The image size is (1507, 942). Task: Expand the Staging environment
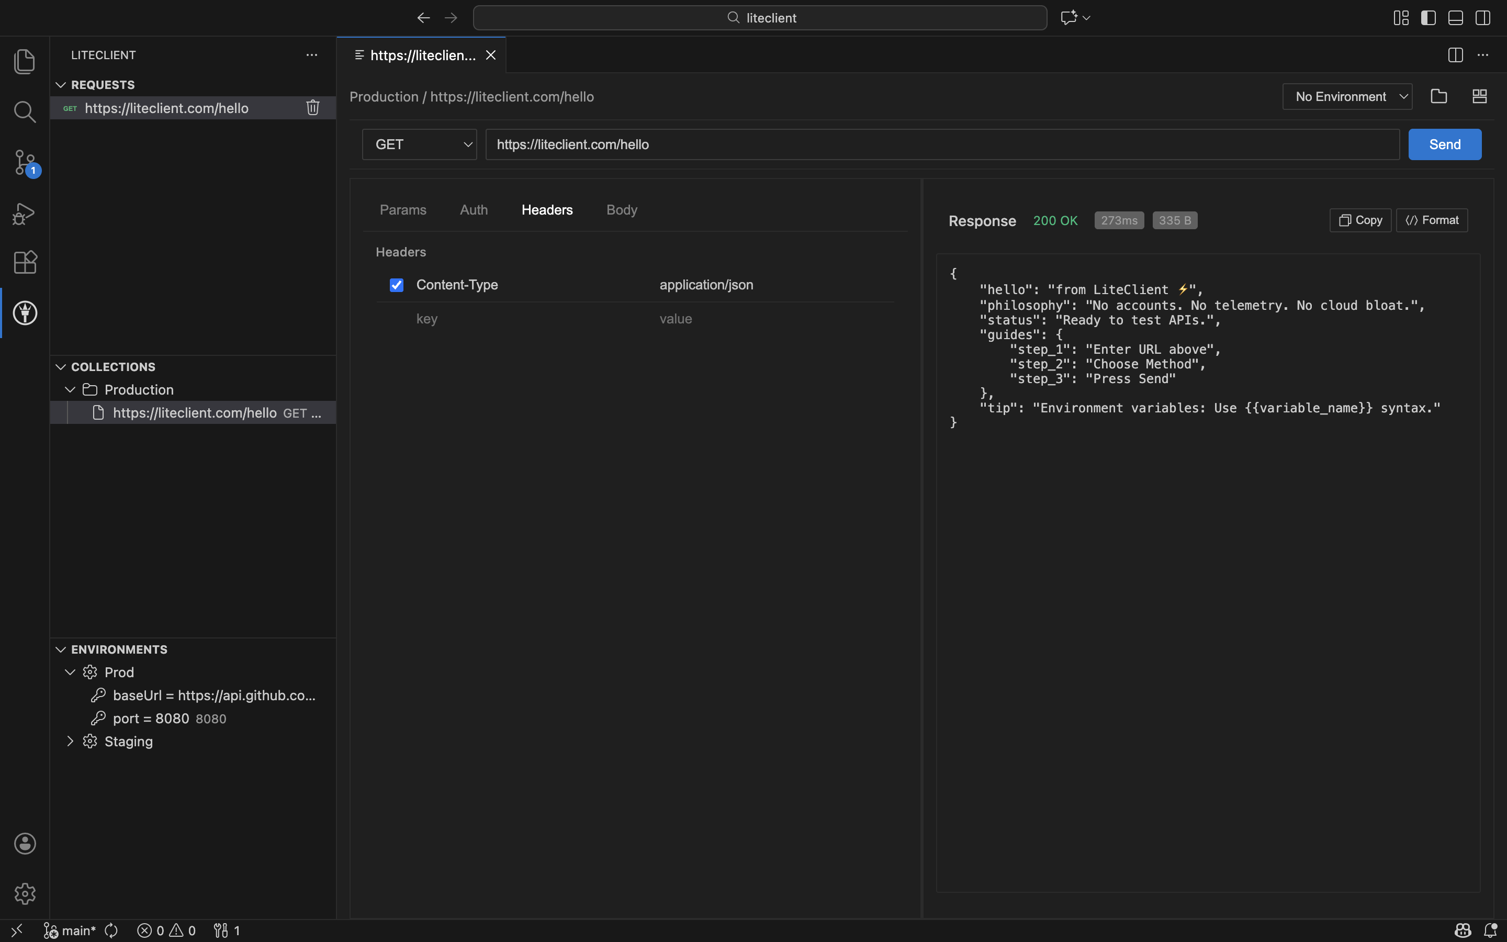[x=70, y=742]
